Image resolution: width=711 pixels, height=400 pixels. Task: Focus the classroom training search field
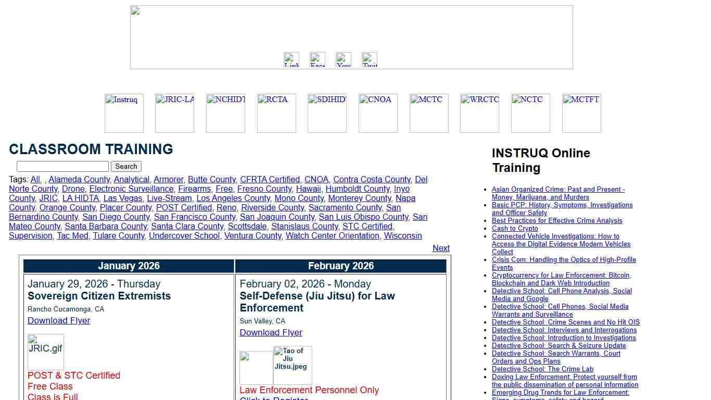[x=62, y=166]
